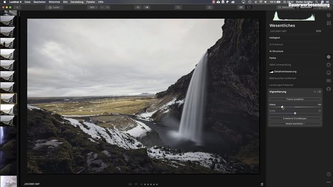Open the three-dots more menu
The height and width of the screenshot is (187, 333).
[328, 182]
